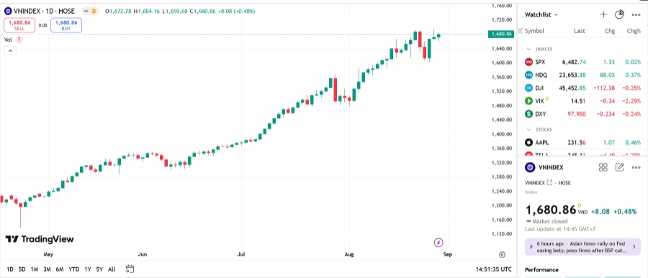Open the VNINDEX details grid layout icon
This screenshot has width=648, height=278.
coord(603,167)
